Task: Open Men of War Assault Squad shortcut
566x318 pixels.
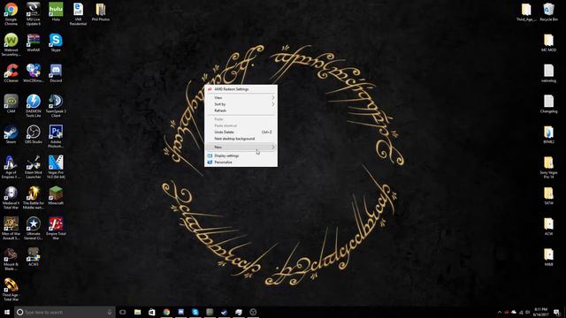Action: click(x=11, y=228)
